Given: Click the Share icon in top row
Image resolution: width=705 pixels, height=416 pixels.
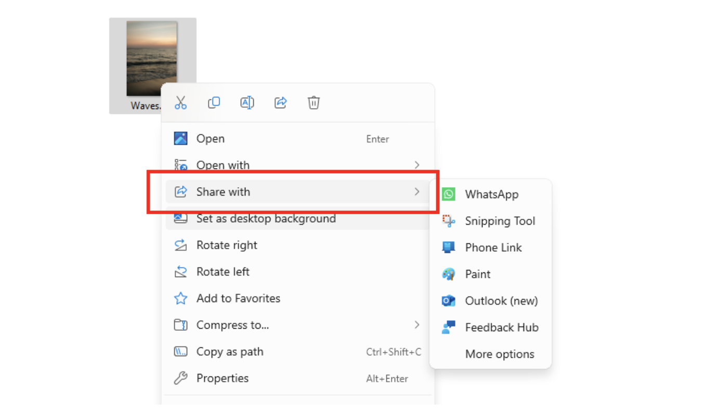Looking at the screenshot, I should point(281,102).
